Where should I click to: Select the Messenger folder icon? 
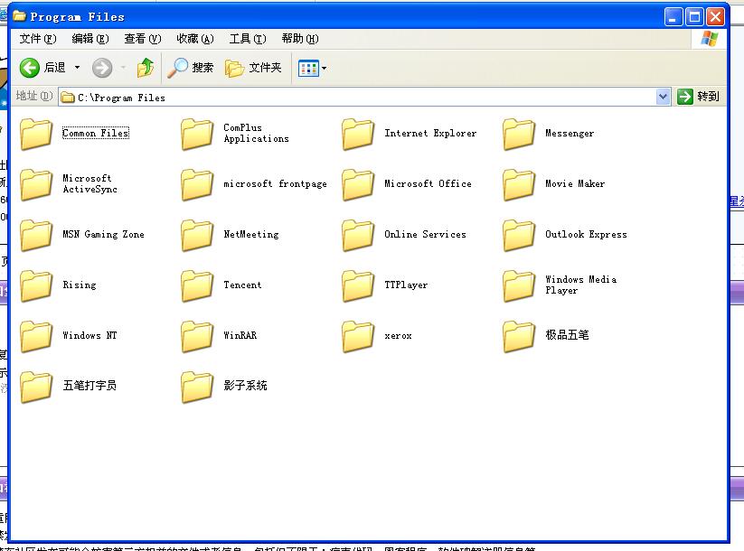(x=519, y=135)
